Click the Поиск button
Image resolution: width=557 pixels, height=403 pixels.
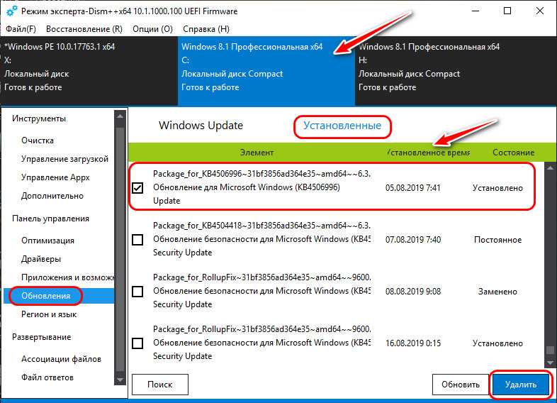(160, 385)
